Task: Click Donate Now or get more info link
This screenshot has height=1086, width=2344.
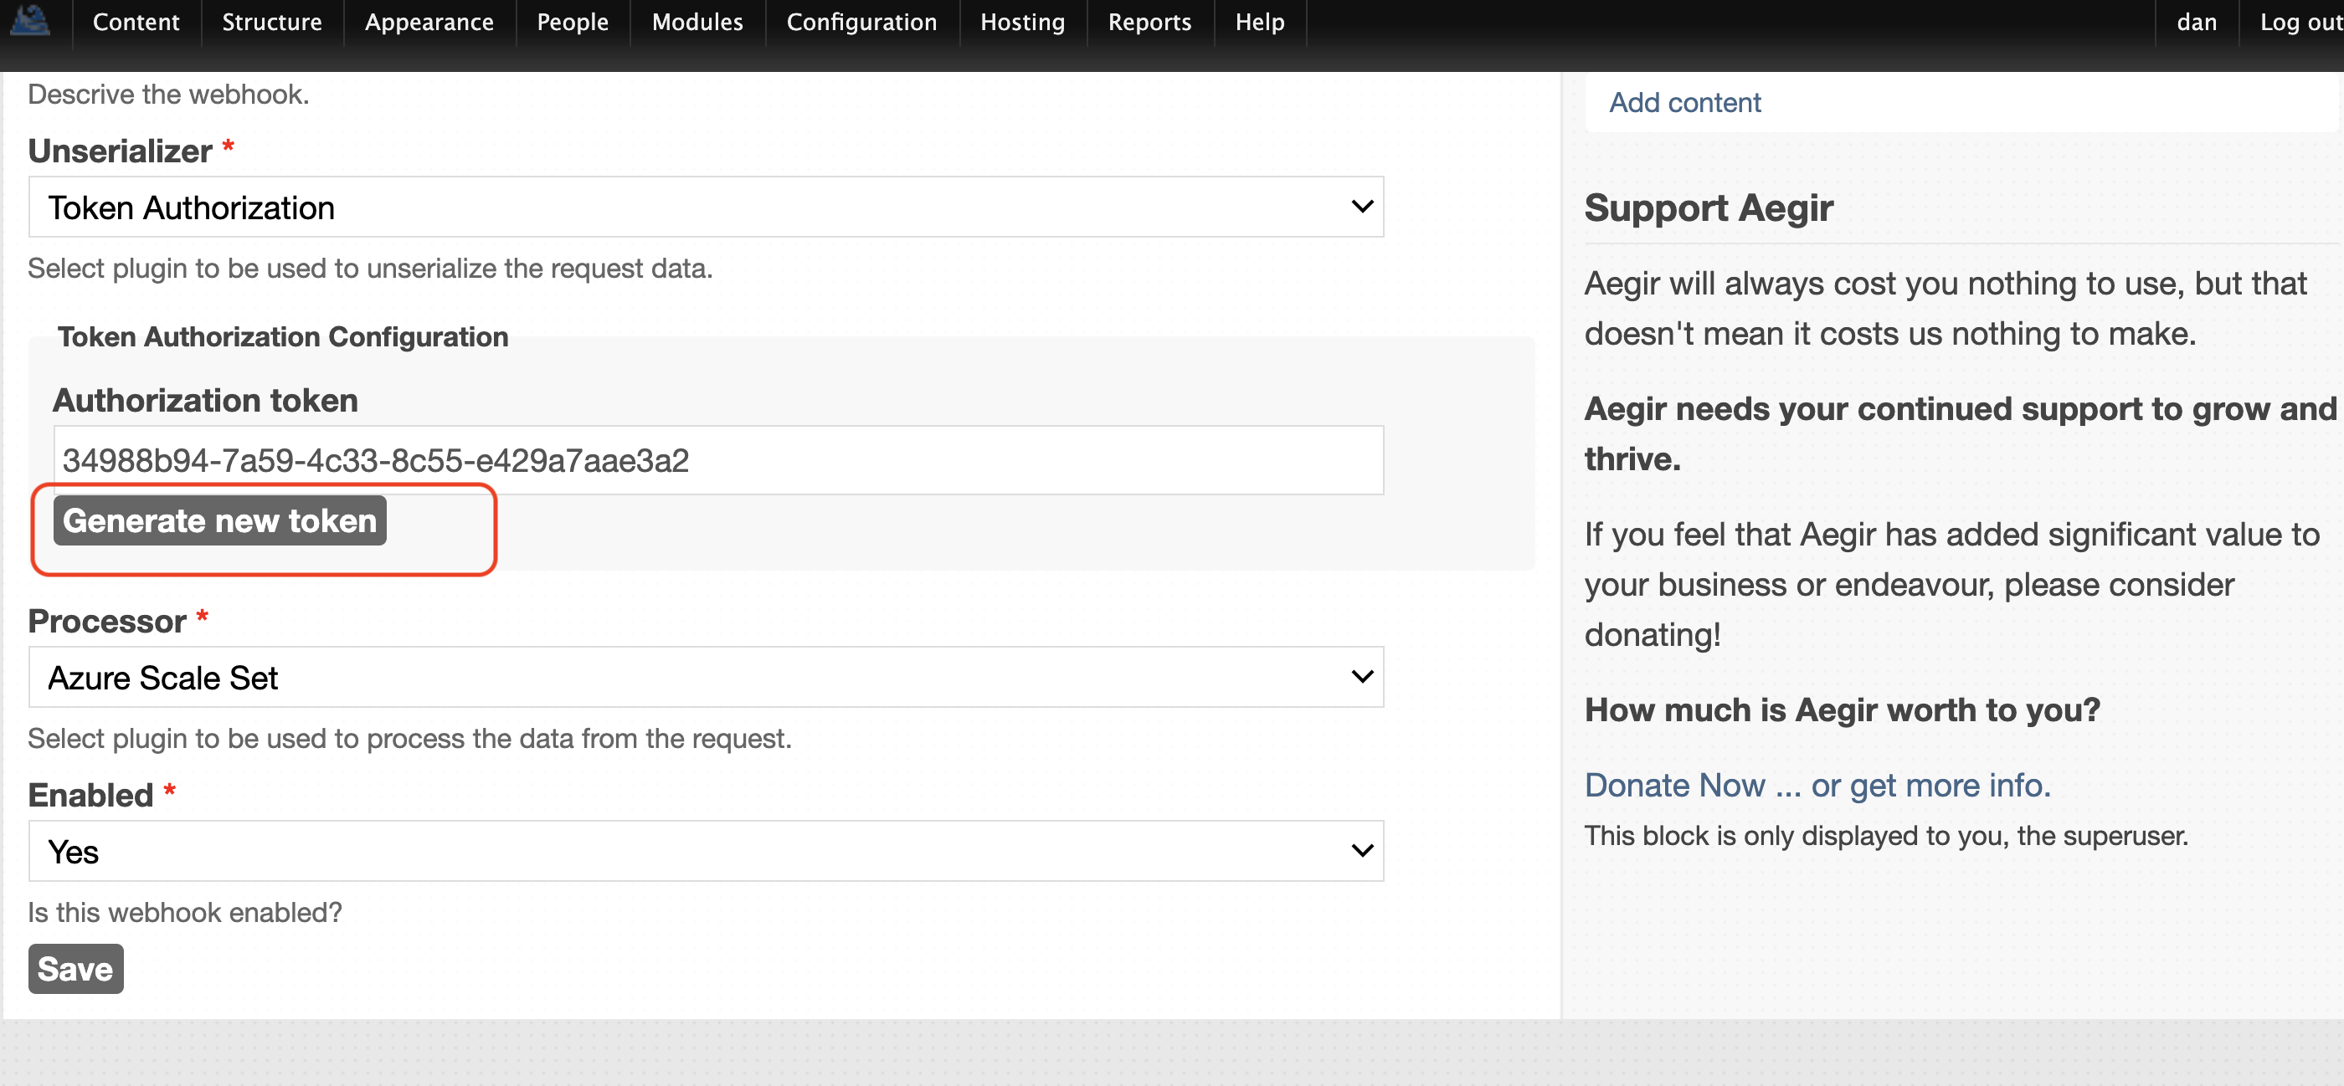Action: click(1817, 785)
